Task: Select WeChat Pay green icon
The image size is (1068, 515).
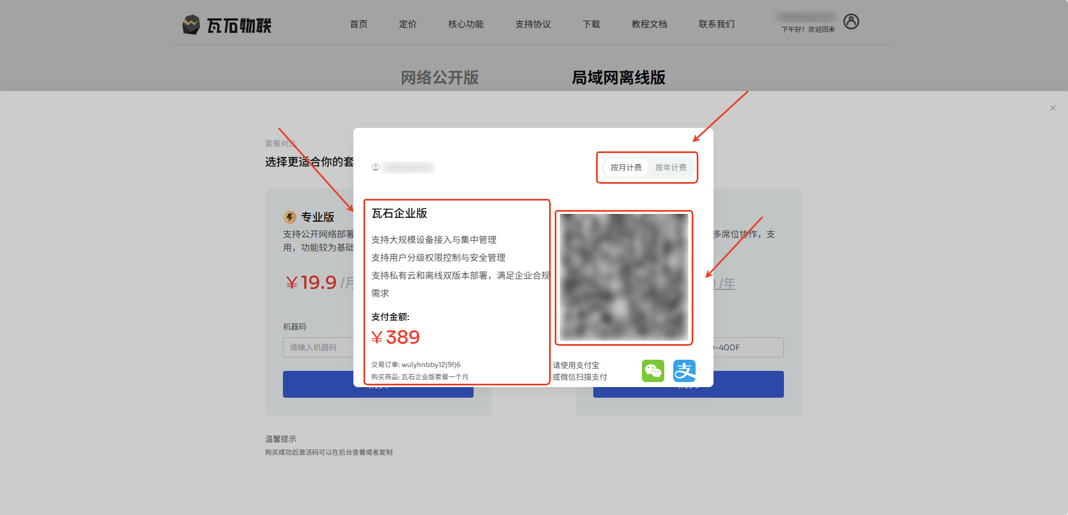Action: 653,371
